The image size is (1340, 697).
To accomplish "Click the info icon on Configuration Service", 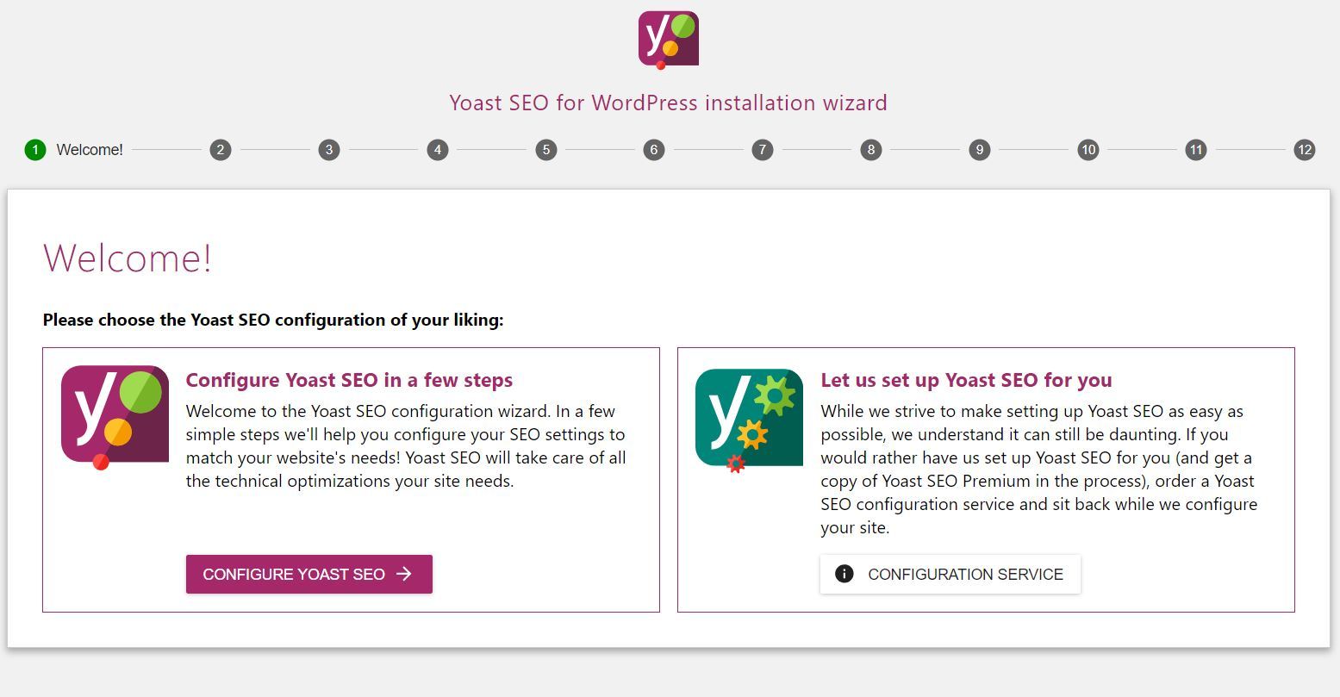I will 845,574.
